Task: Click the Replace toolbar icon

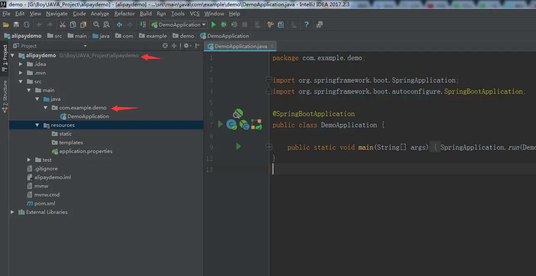Action: point(107,25)
